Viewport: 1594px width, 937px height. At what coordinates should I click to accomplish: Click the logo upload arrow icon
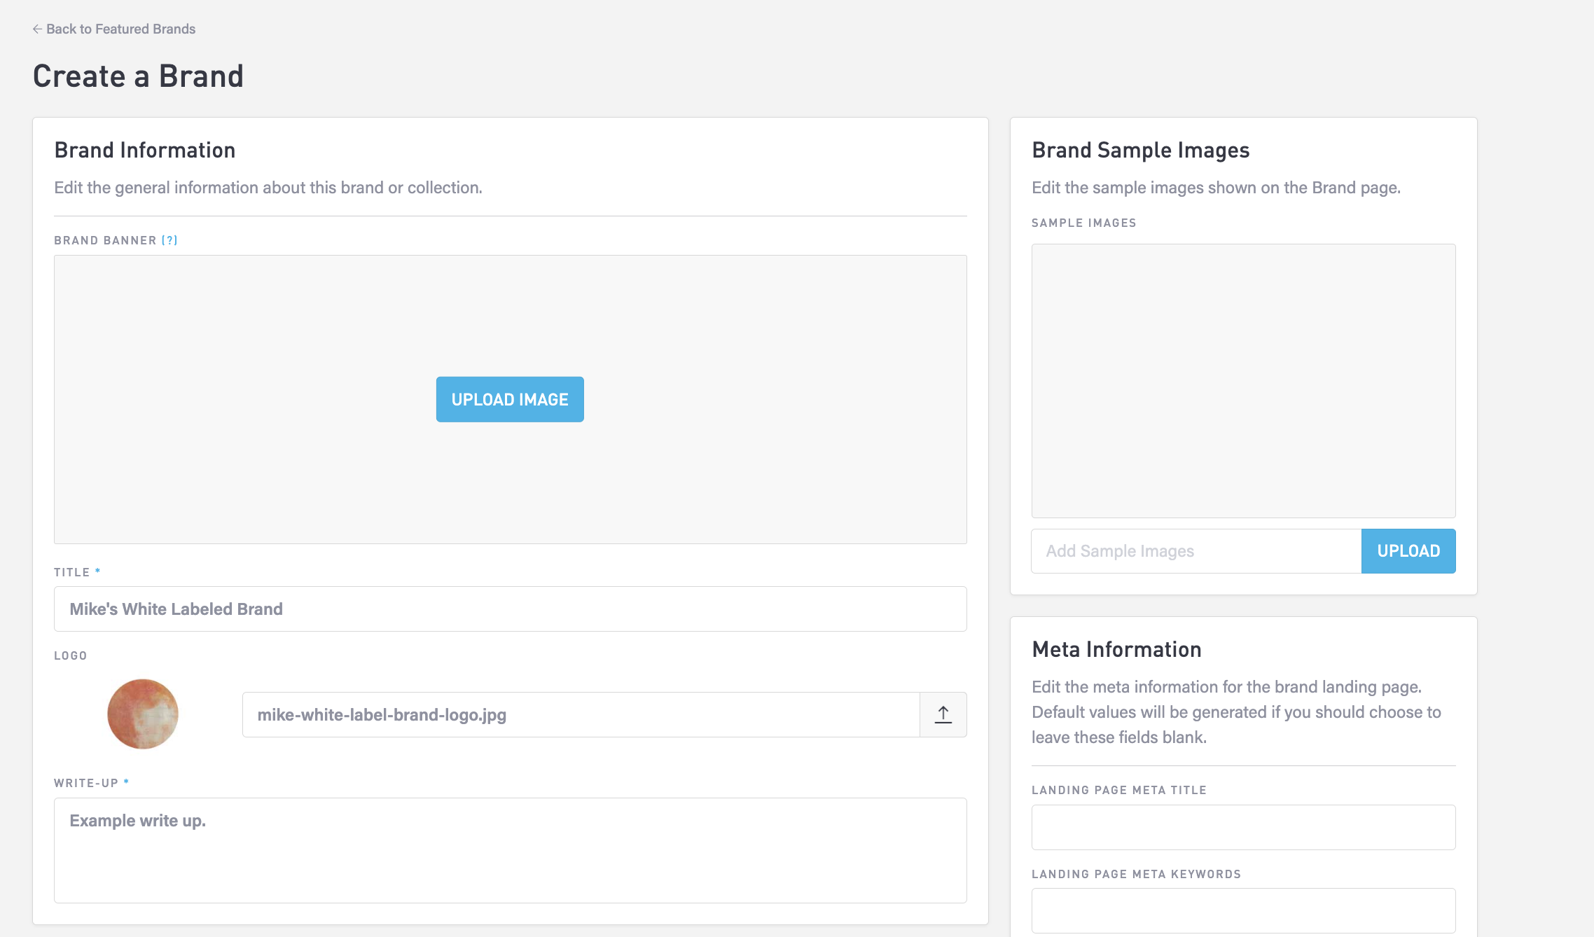coord(943,714)
